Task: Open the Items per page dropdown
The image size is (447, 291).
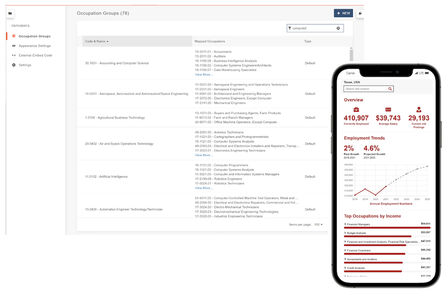Action: point(318,224)
